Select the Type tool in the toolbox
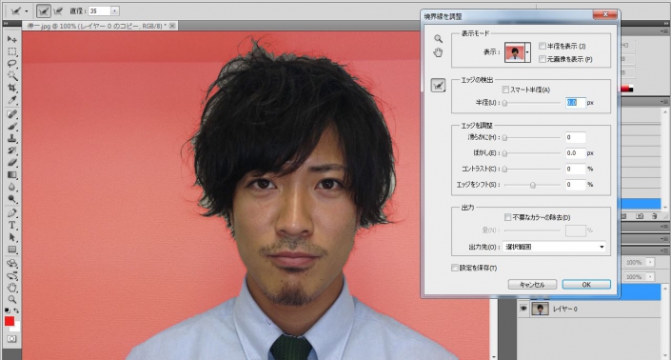This screenshot has width=671, height=360. [x=12, y=225]
